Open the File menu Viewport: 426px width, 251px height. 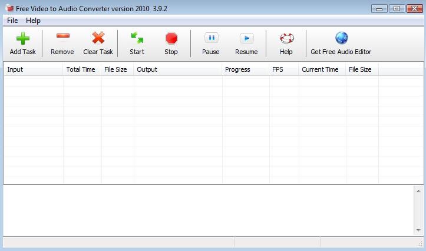pos(12,21)
